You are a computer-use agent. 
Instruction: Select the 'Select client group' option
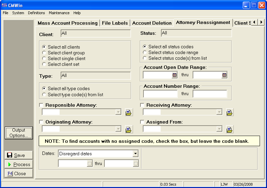(44, 53)
